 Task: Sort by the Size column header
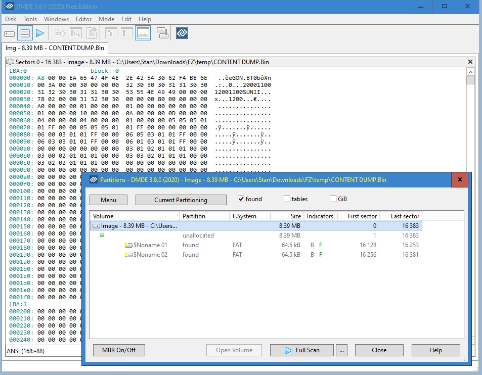[287, 216]
